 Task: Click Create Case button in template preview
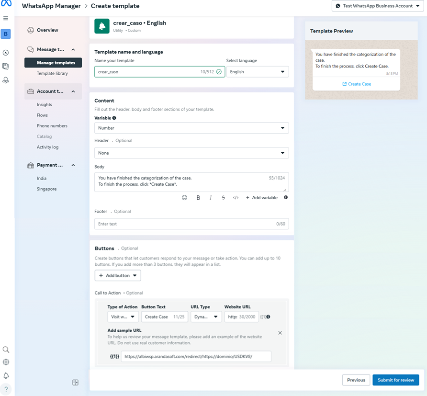[x=357, y=84]
